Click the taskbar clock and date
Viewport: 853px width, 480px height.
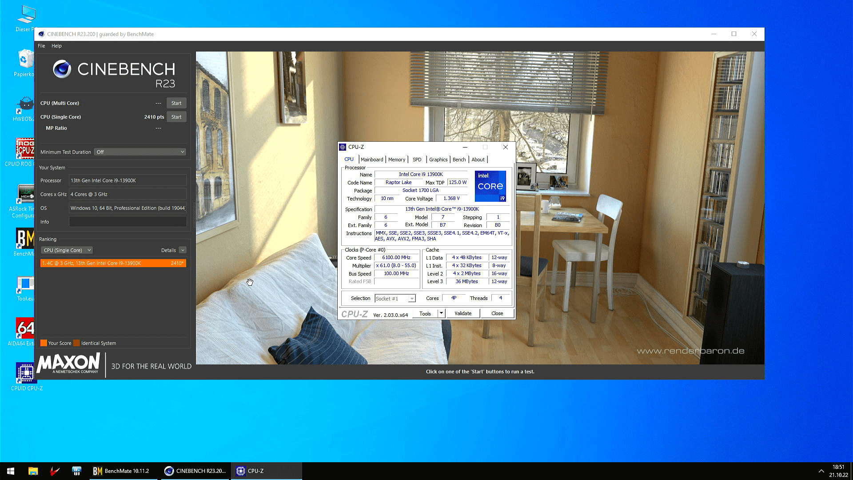(838, 471)
